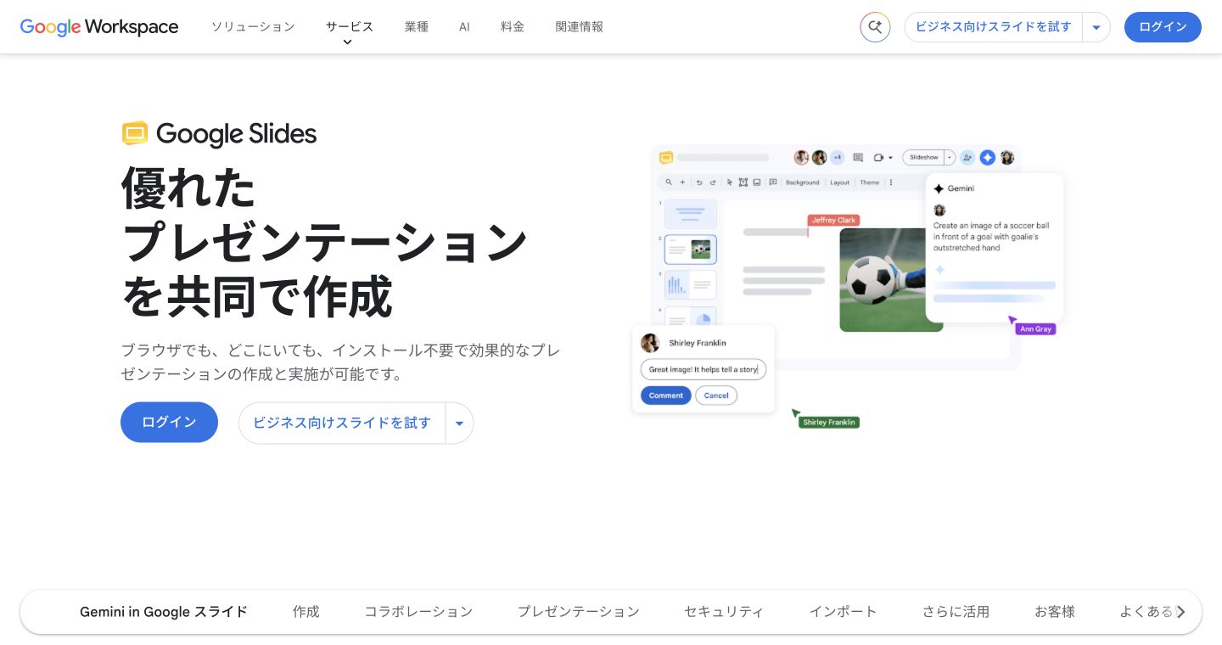Click the Ann Gray cursor label

pyautogui.click(x=1035, y=329)
